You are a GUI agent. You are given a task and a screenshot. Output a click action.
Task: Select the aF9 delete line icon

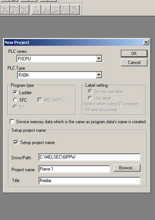pos(75,10)
